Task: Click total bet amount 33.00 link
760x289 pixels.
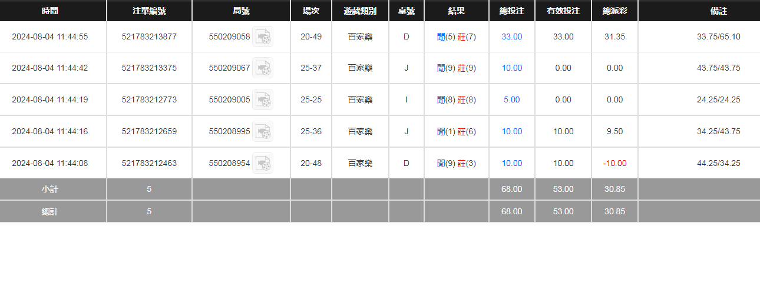Action: point(511,36)
